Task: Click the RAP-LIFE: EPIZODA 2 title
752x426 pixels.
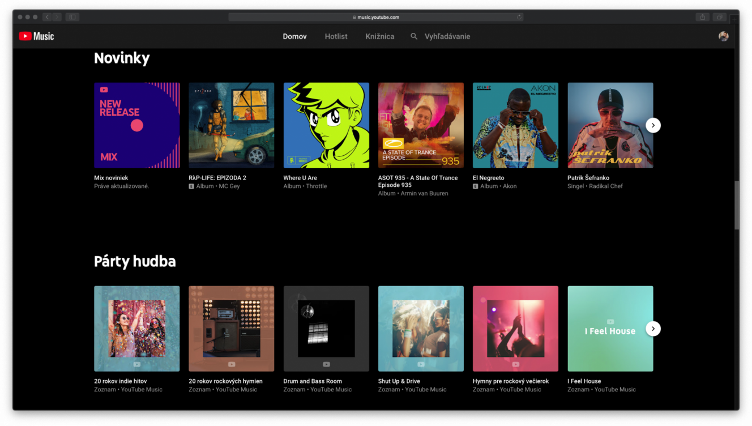Action: tap(217, 178)
